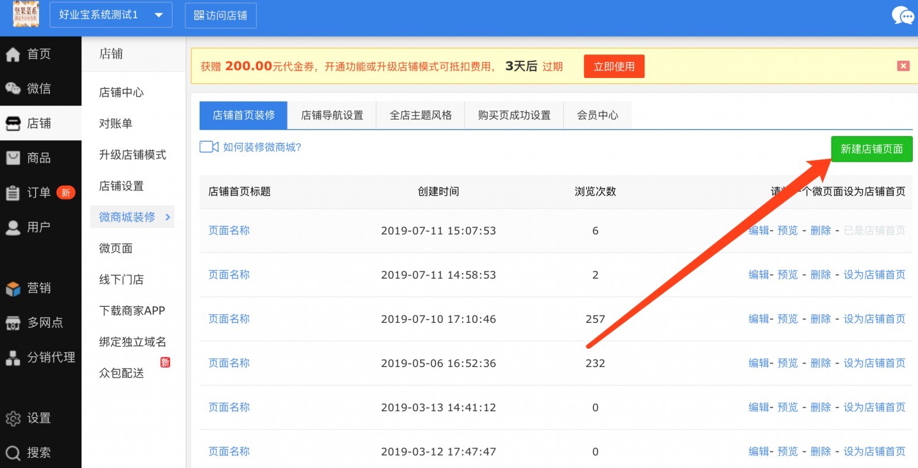Image resolution: width=918 pixels, height=468 pixels.
Task: Open the 多网点 multi-outlet icon
Action: pos(13,323)
